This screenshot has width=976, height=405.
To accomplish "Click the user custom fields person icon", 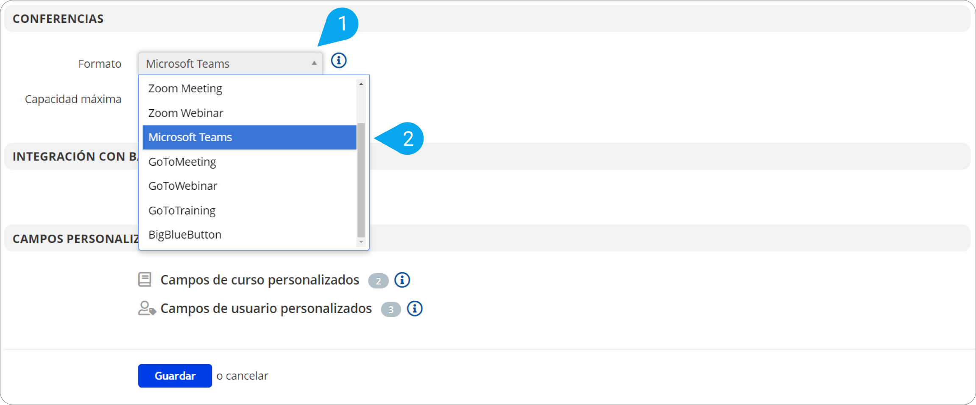I will pos(147,308).
